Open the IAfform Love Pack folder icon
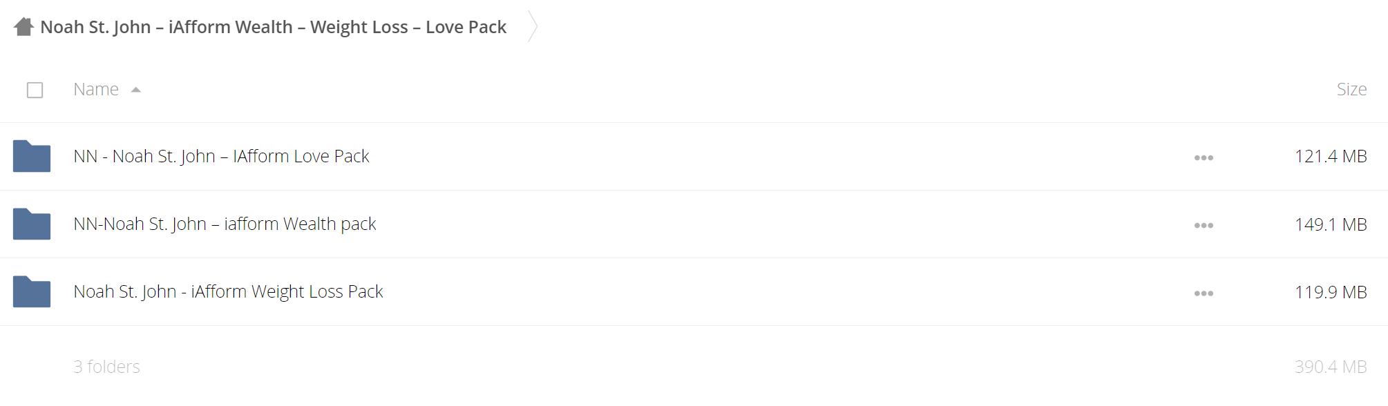Viewport: 1388px width, 406px height. 32,156
